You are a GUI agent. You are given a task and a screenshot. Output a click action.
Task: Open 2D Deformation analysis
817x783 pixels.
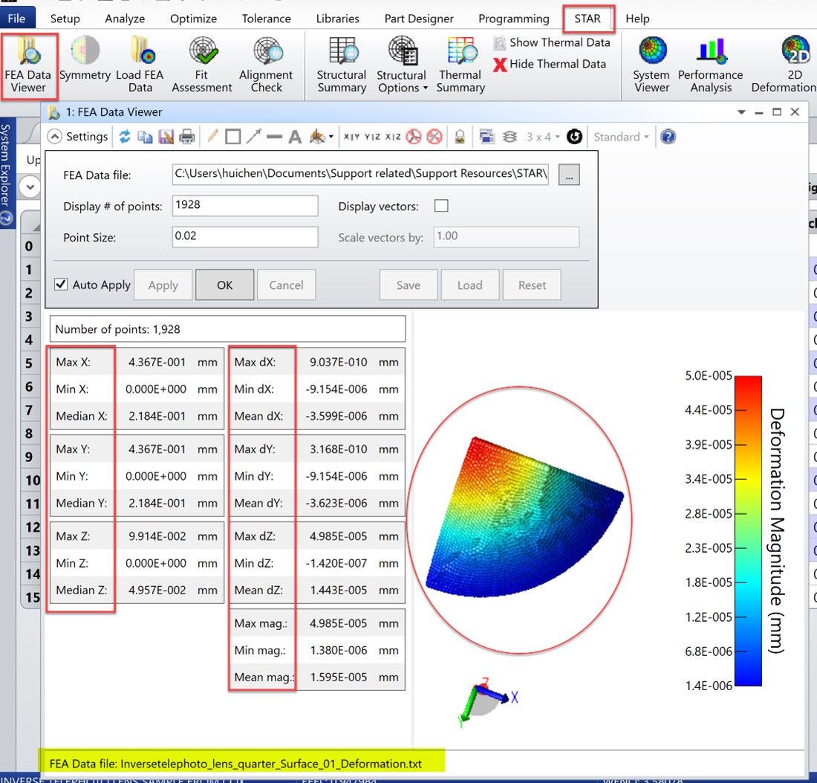[x=785, y=65]
